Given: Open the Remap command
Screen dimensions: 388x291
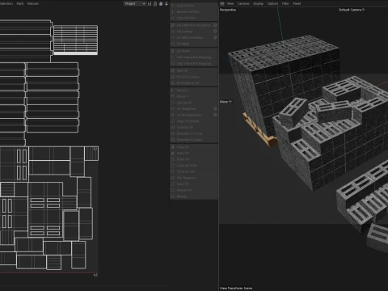Looking at the screenshot, I should coord(194,196).
